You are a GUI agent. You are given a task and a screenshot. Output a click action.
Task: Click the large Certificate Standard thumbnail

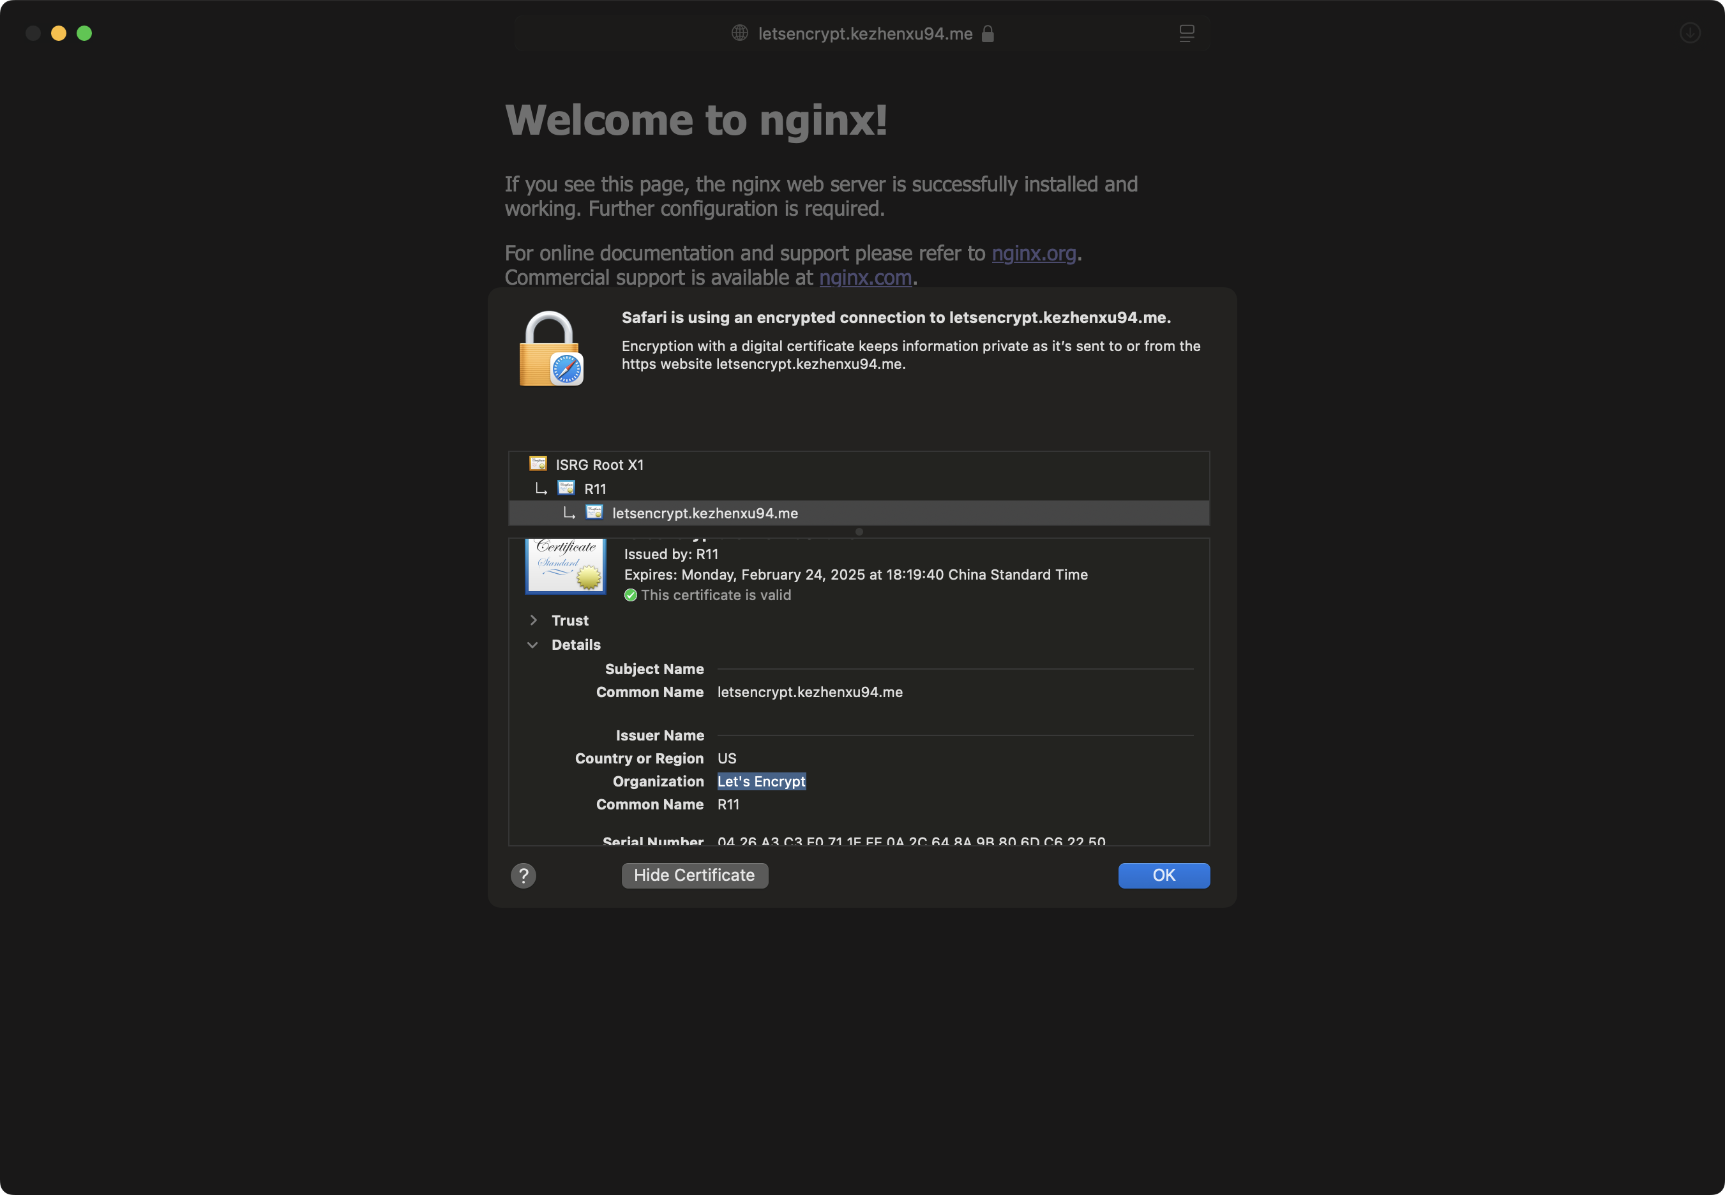[x=566, y=566]
